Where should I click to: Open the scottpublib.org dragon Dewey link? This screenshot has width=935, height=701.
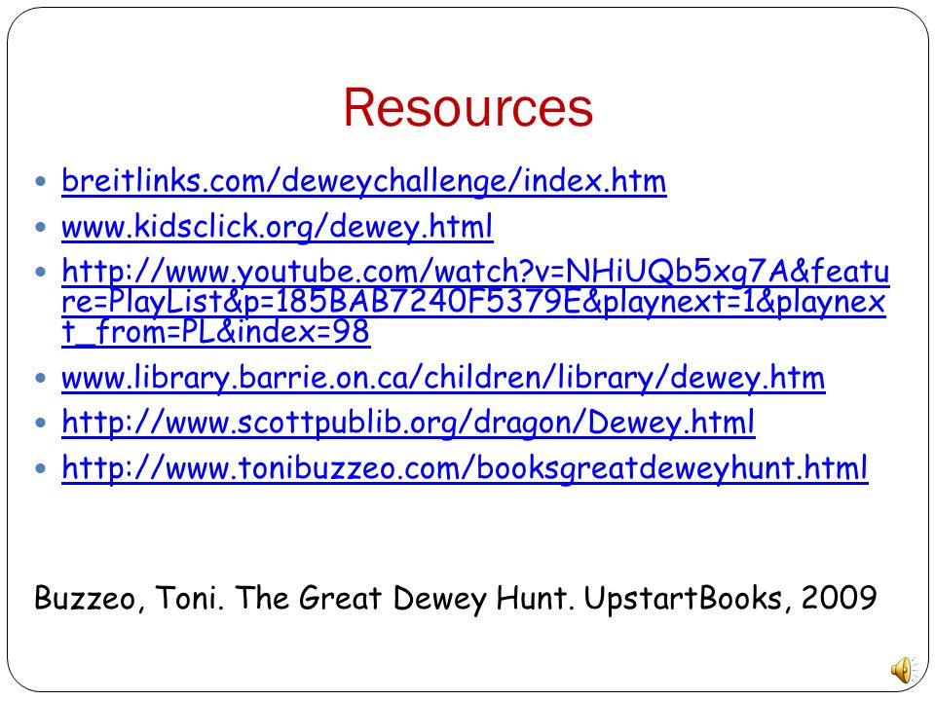pos(408,423)
